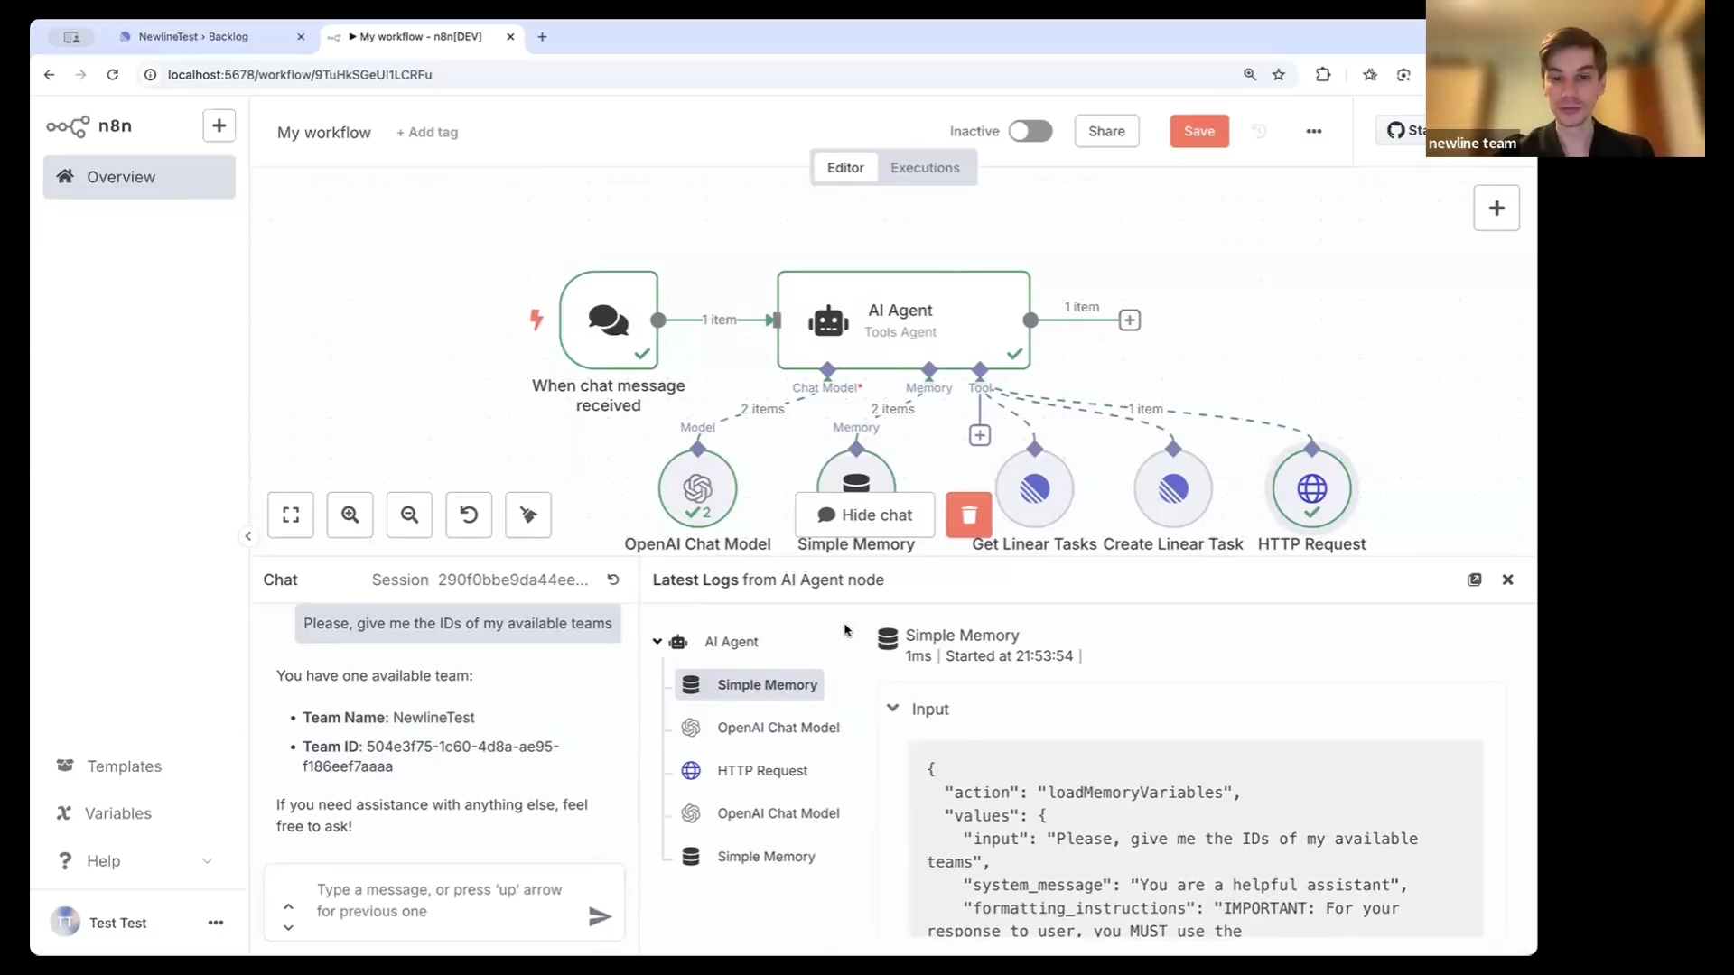Click the My workflow title

click(x=324, y=132)
